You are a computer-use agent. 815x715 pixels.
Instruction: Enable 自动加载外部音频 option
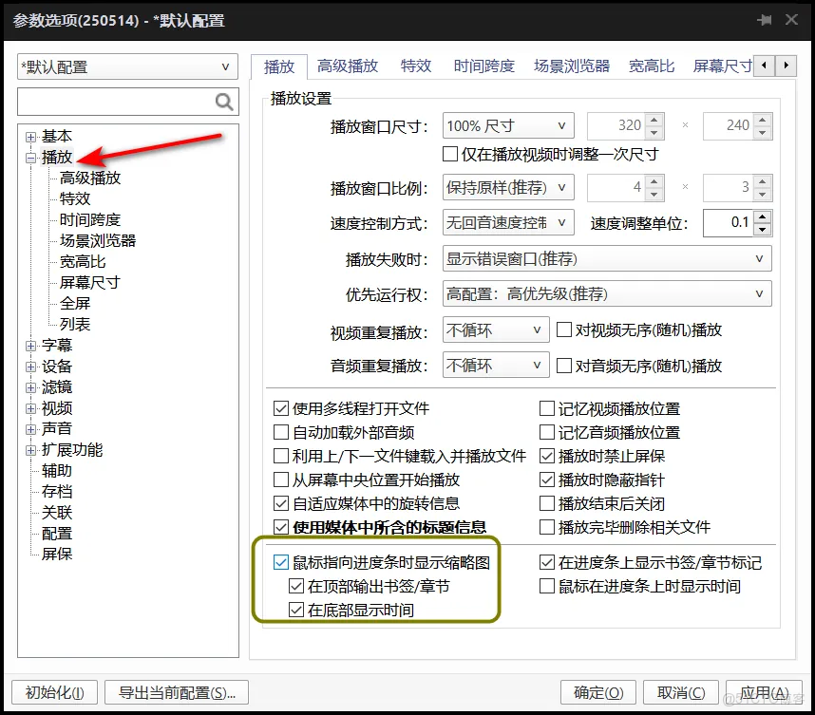281,430
